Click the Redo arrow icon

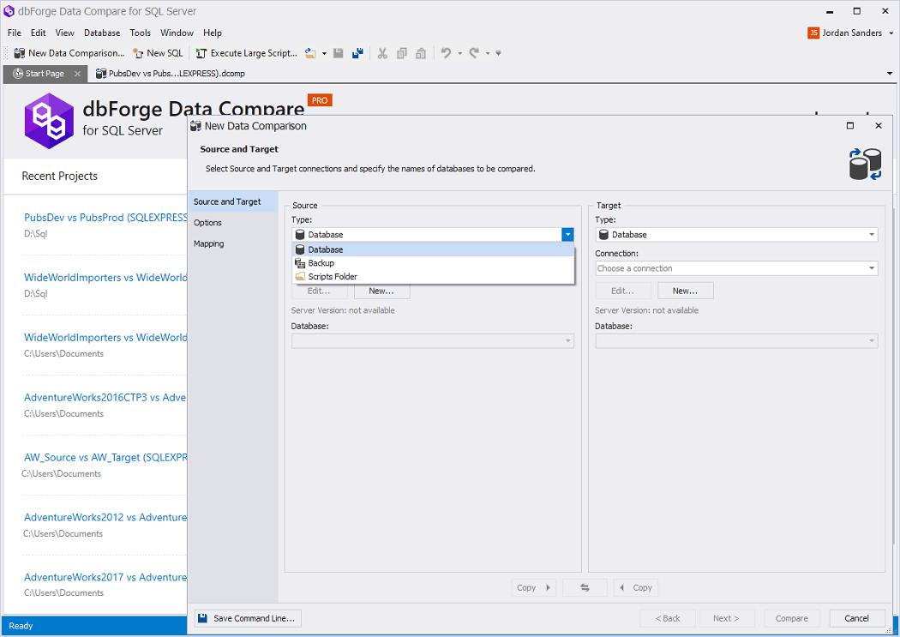(474, 53)
